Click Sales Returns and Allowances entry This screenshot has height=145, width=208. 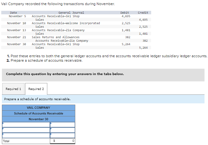pos(56,37)
